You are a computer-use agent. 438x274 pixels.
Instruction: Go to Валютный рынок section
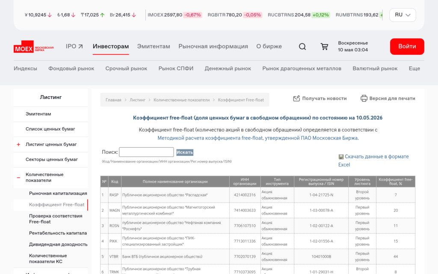coord(375,68)
